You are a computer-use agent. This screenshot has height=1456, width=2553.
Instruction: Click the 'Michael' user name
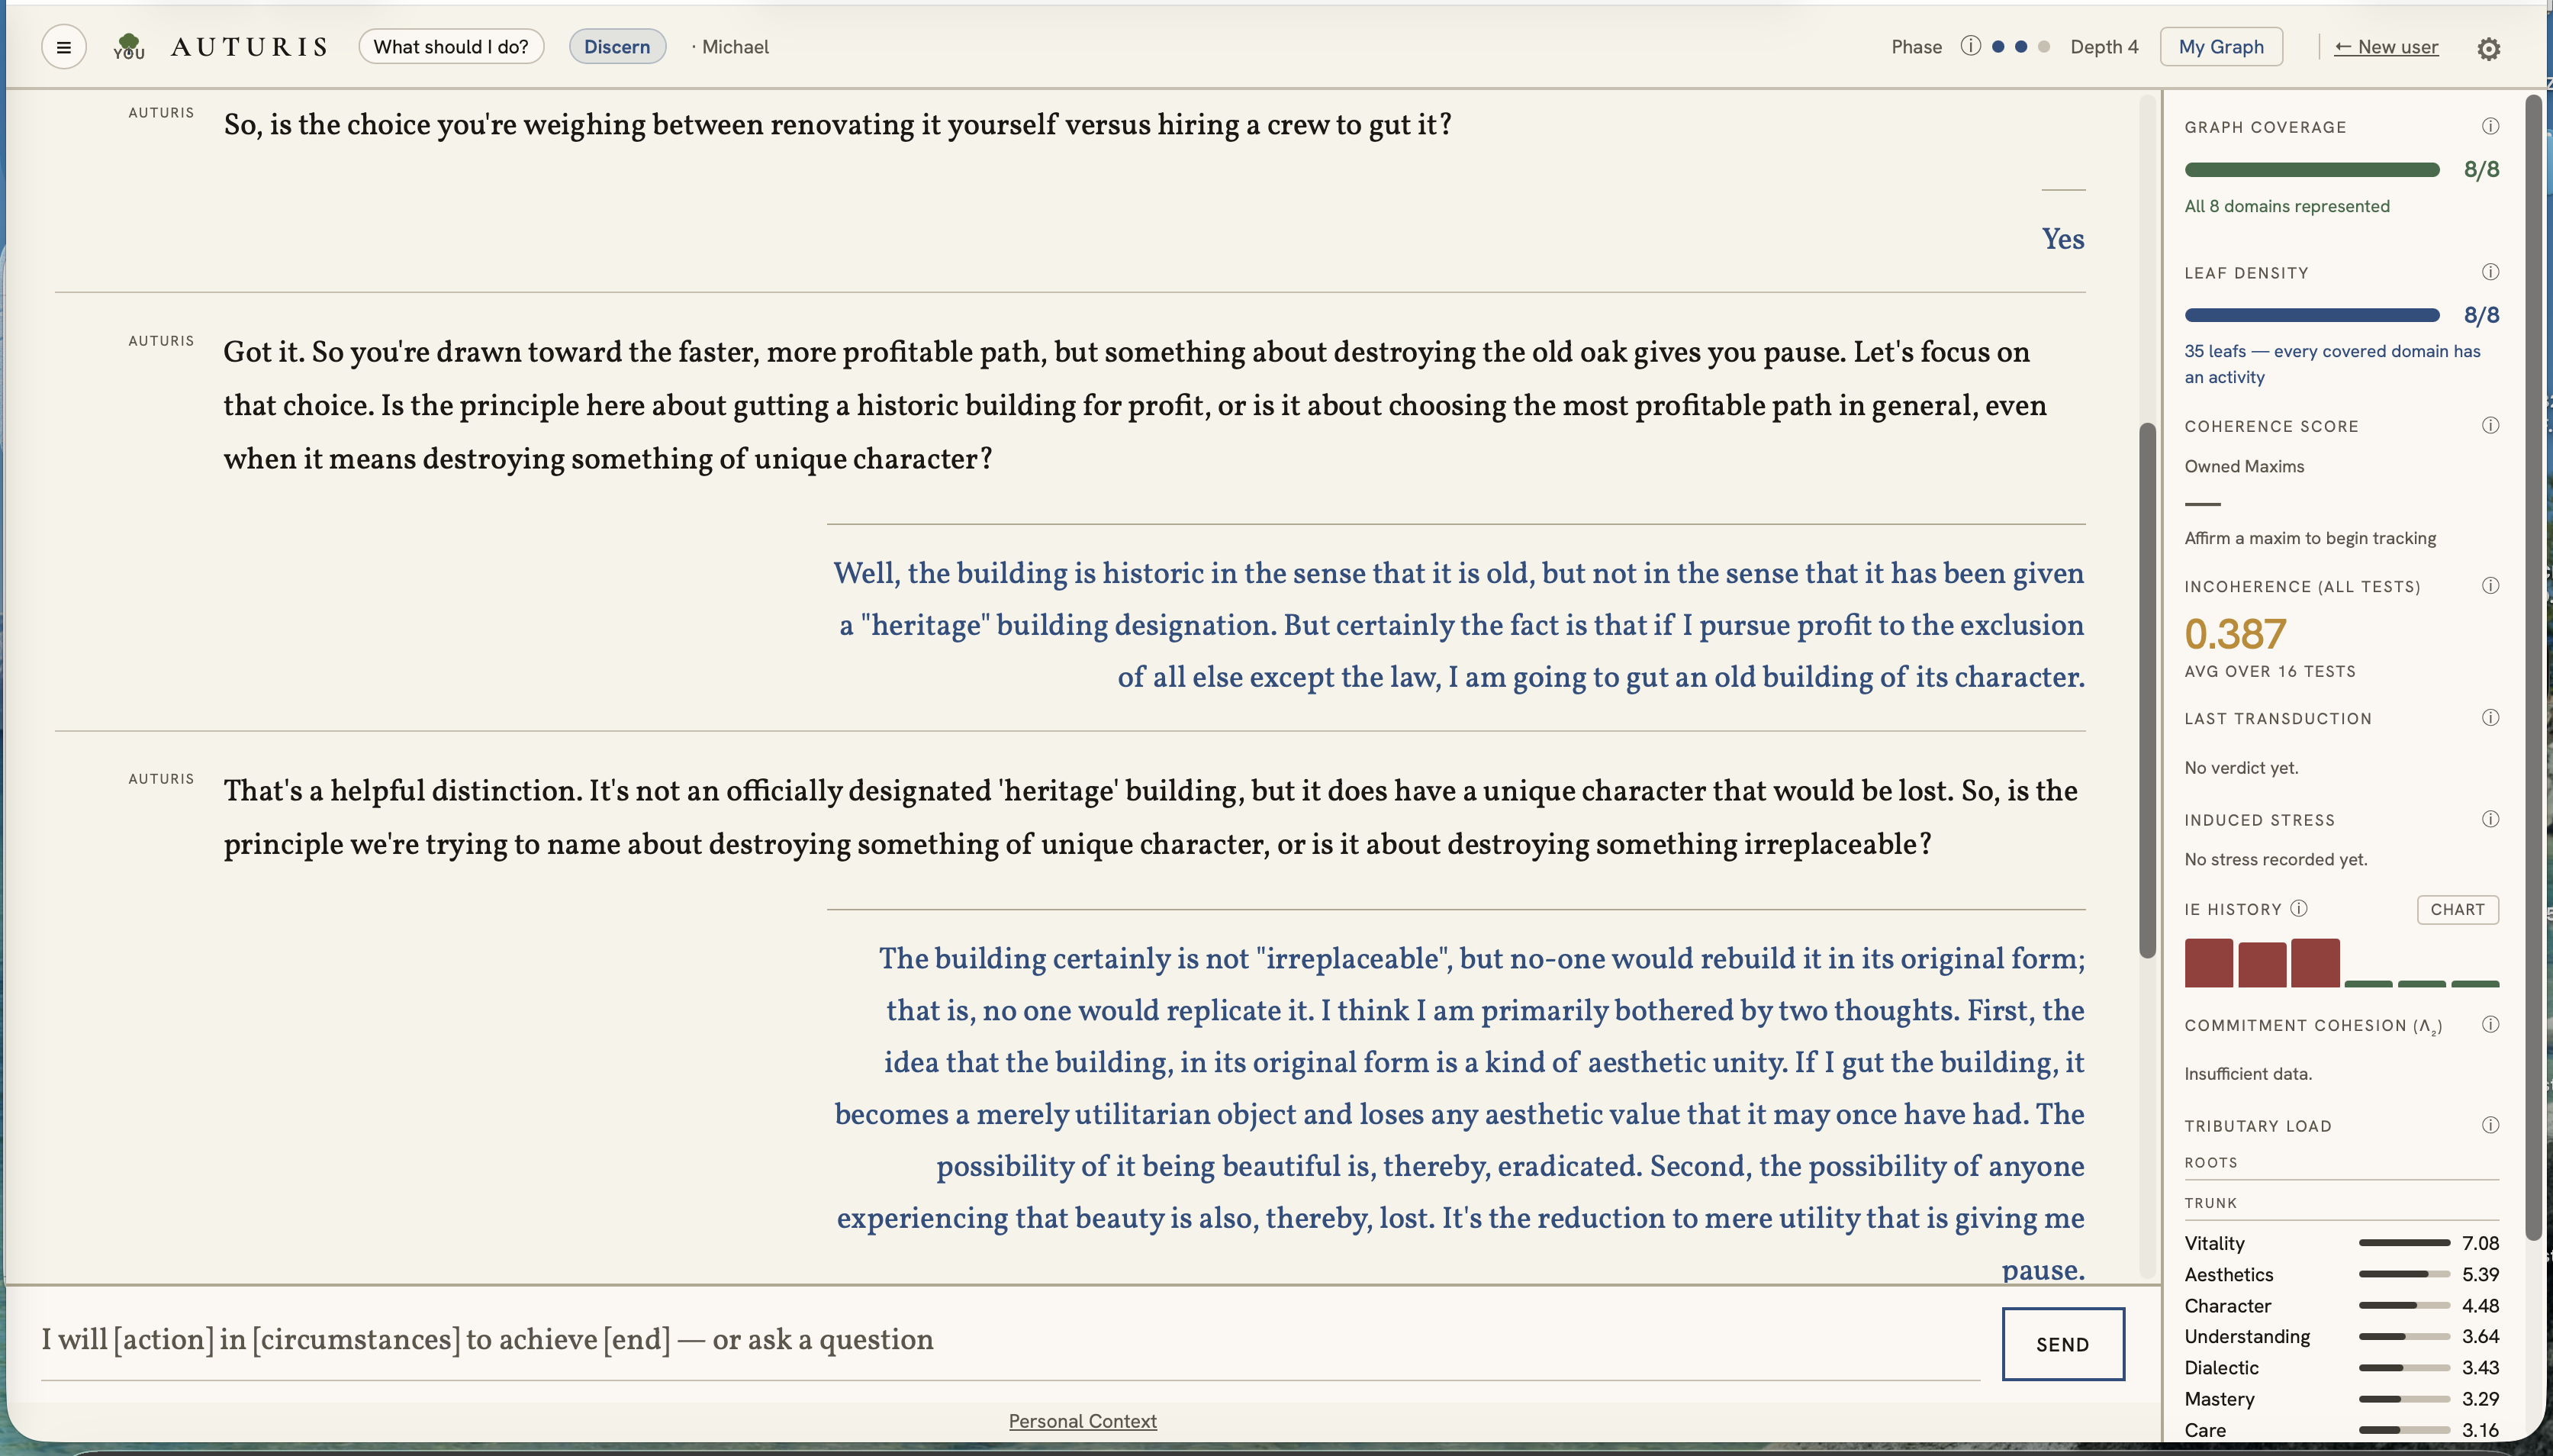click(x=735, y=47)
